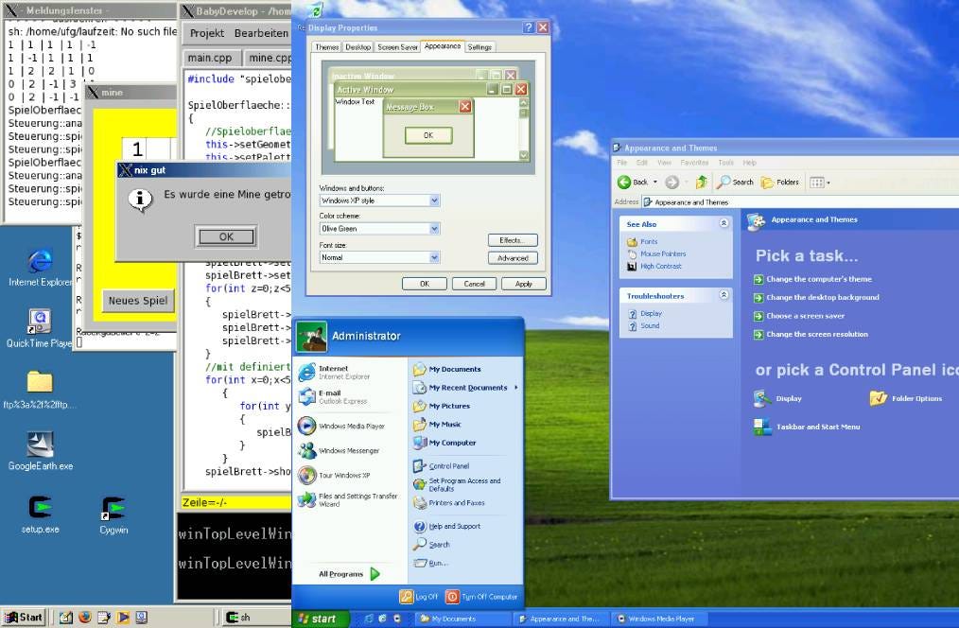Launch GoogleEarth.exe desktop icon

(x=40, y=451)
